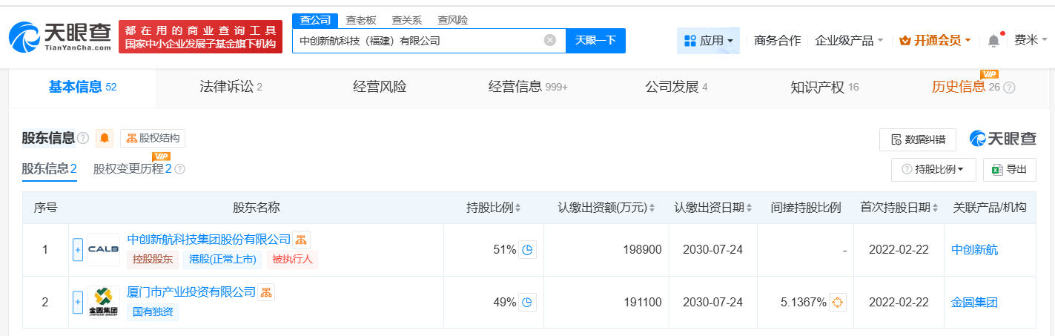Expand the 中创新航科技集团 shareholder row
Viewport: 1055px width, 336px height.
78,250
